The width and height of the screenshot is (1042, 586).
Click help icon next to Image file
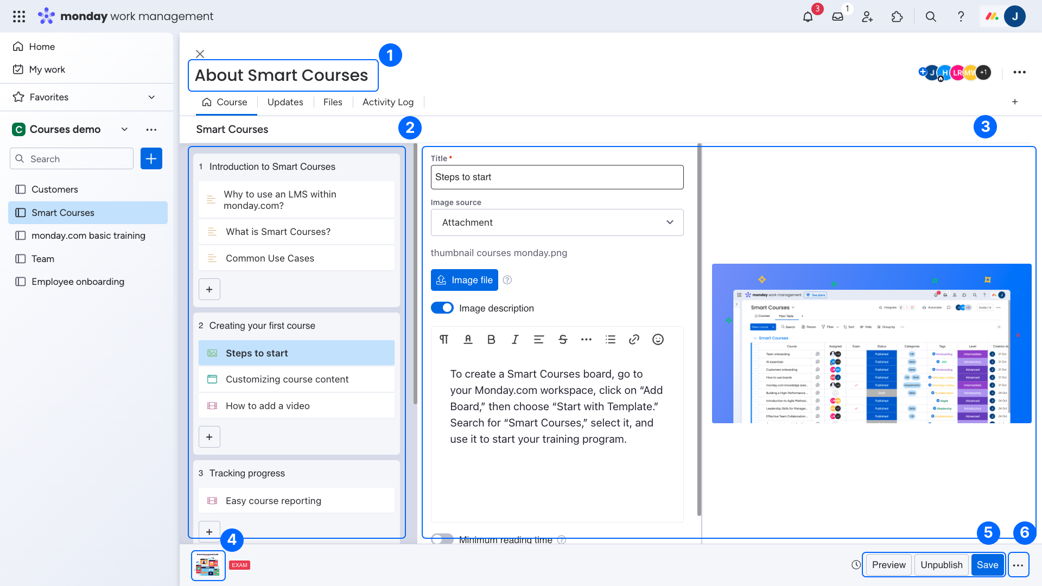coord(507,280)
